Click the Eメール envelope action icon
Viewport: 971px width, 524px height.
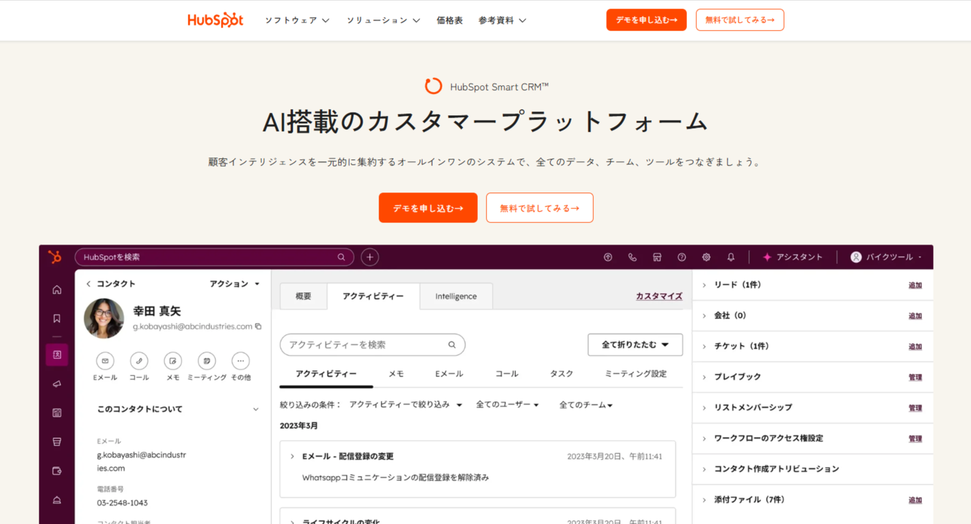105,361
